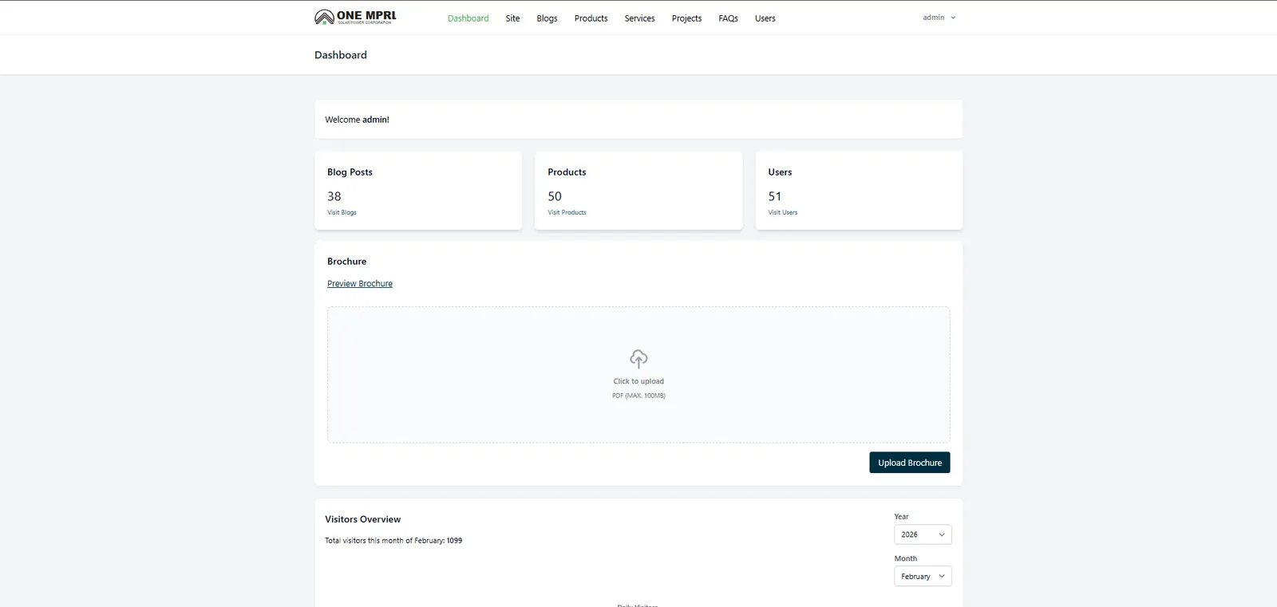
Task: Click the Visitors Overview heading
Action: pyautogui.click(x=362, y=519)
